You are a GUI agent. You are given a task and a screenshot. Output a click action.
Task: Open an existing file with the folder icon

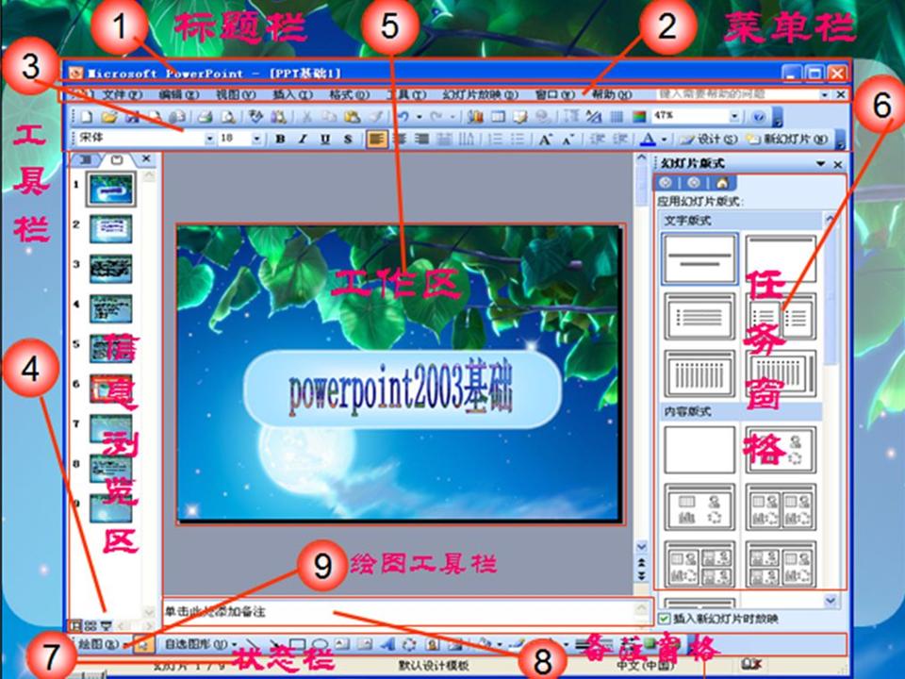tap(108, 117)
